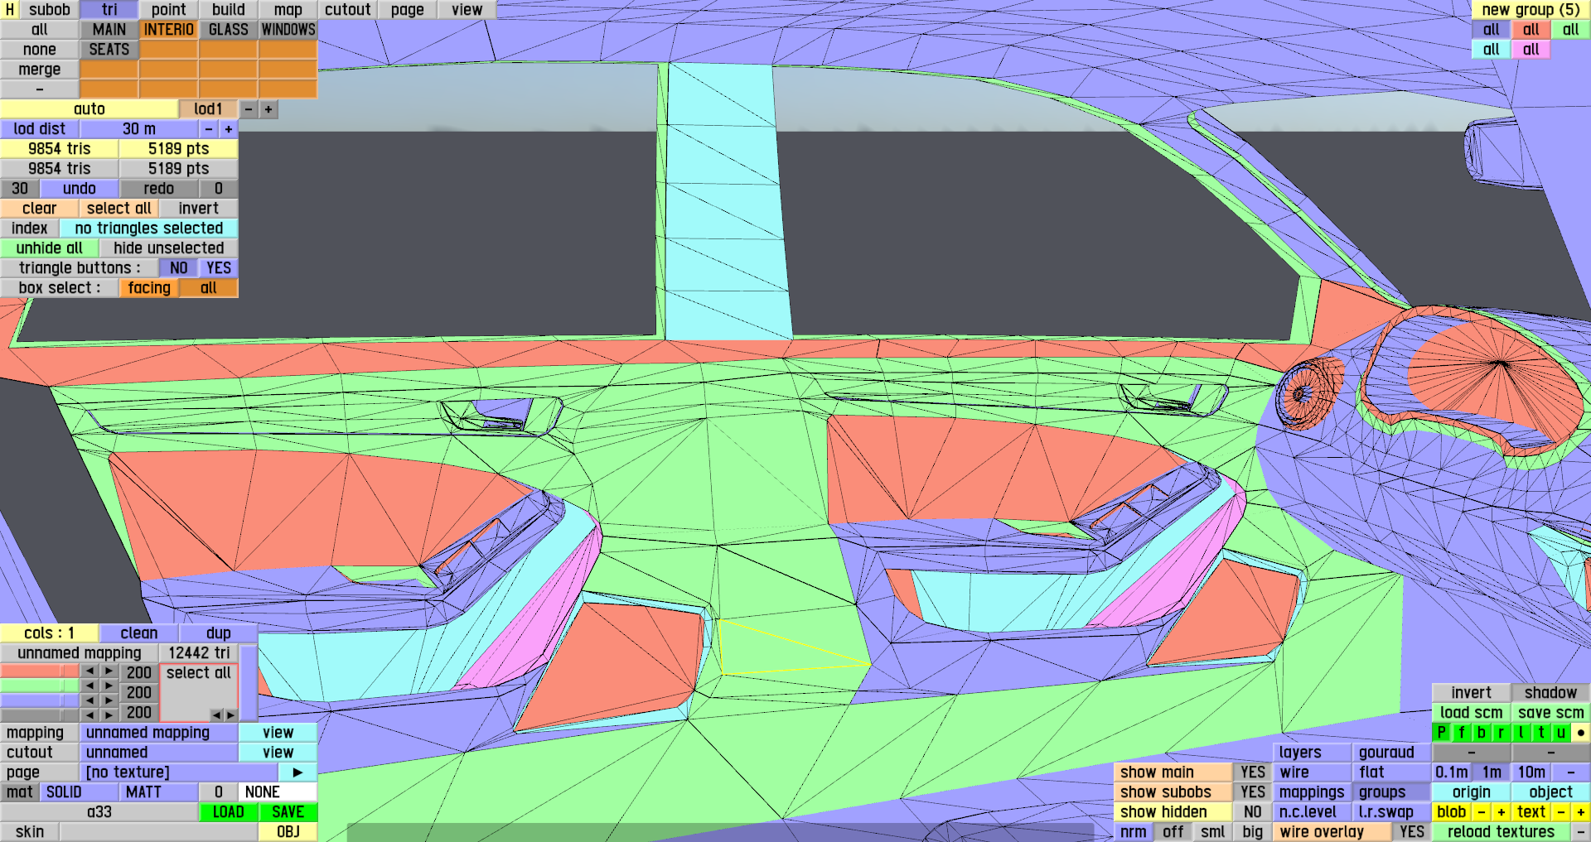Switch to right view using r button
The width and height of the screenshot is (1591, 842).
coord(1502,732)
